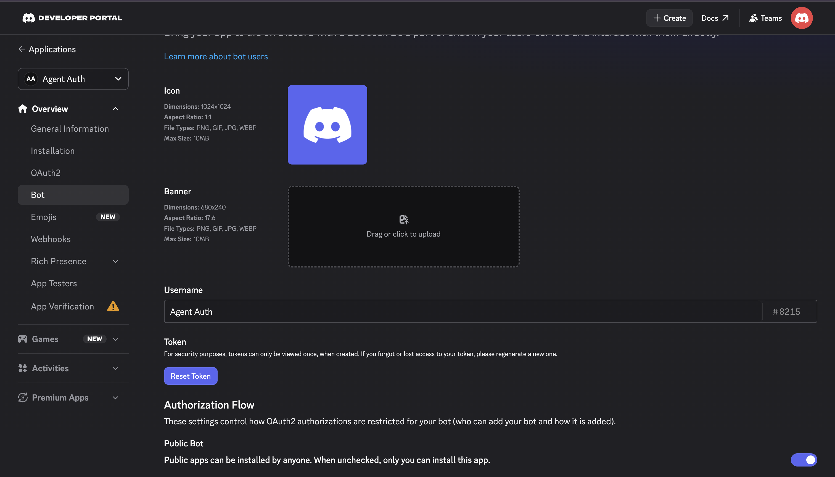The height and width of the screenshot is (477, 835).
Task: Go to Installation settings
Action: (53, 151)
